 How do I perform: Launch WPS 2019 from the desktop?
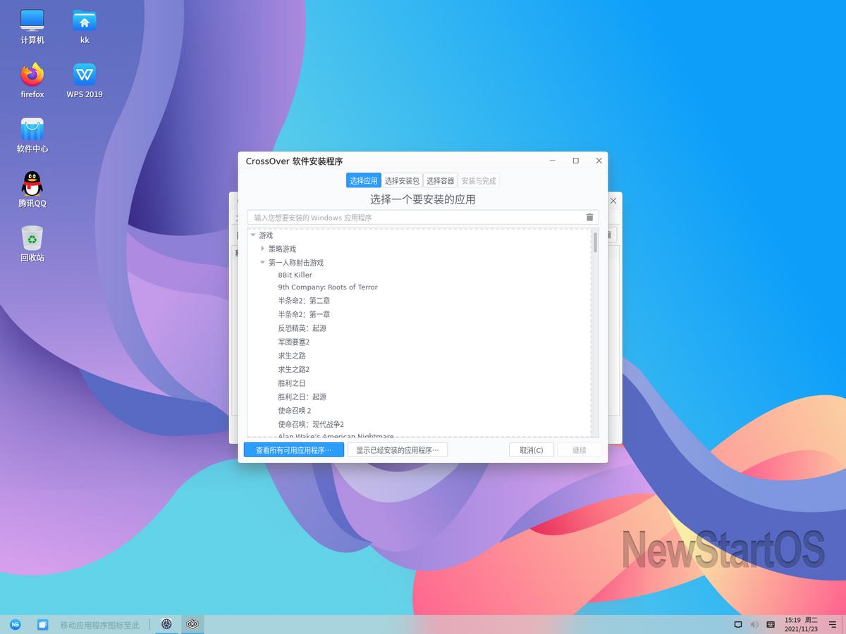(85, 81)
